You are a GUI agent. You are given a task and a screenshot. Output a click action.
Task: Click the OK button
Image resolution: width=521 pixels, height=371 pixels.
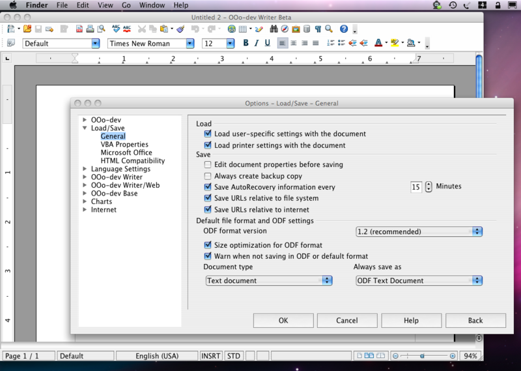pyautogui.click(x=283, y=320)
